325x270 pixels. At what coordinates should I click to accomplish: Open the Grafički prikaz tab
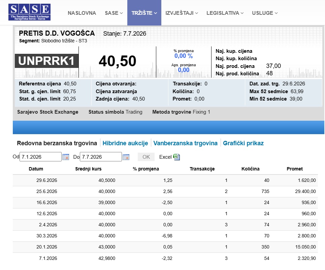point(243,143)
